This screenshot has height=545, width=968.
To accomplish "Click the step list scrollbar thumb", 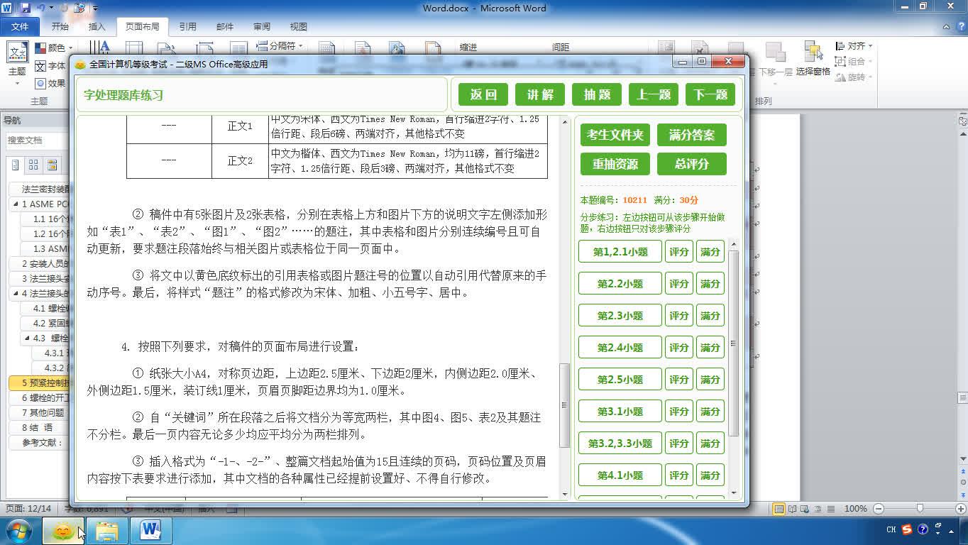I will [x=733, y=343].
